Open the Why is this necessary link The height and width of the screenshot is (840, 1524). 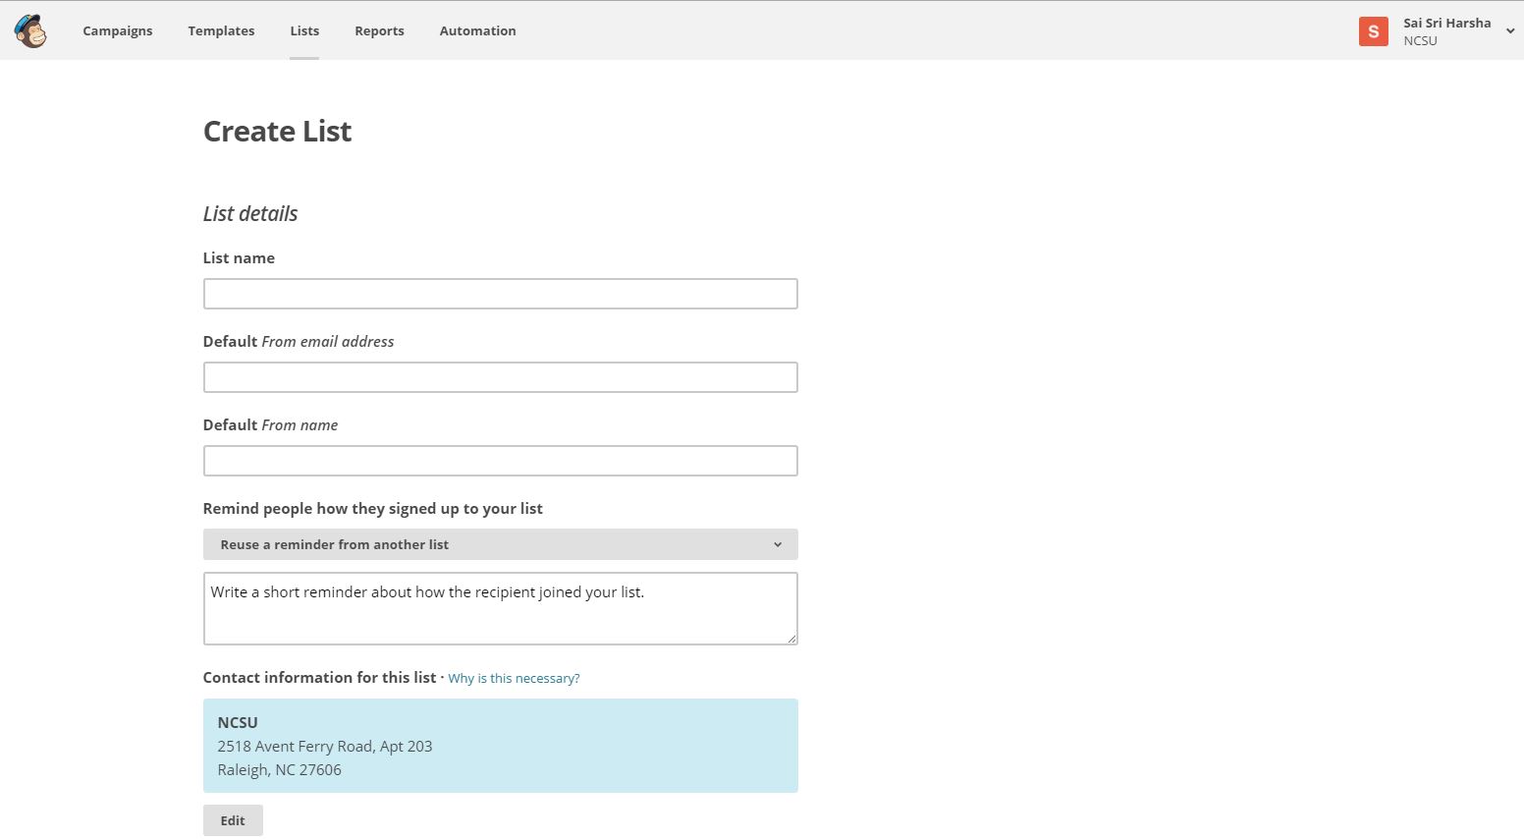click(514, 679)
